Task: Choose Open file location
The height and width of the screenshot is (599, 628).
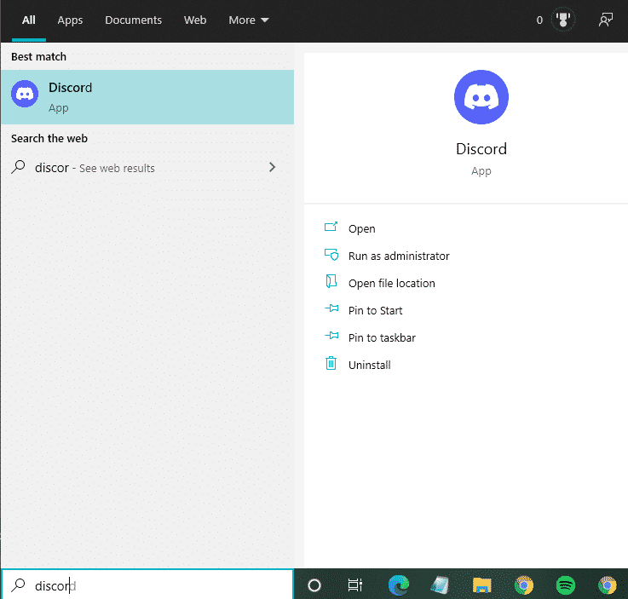Action: 391,283
